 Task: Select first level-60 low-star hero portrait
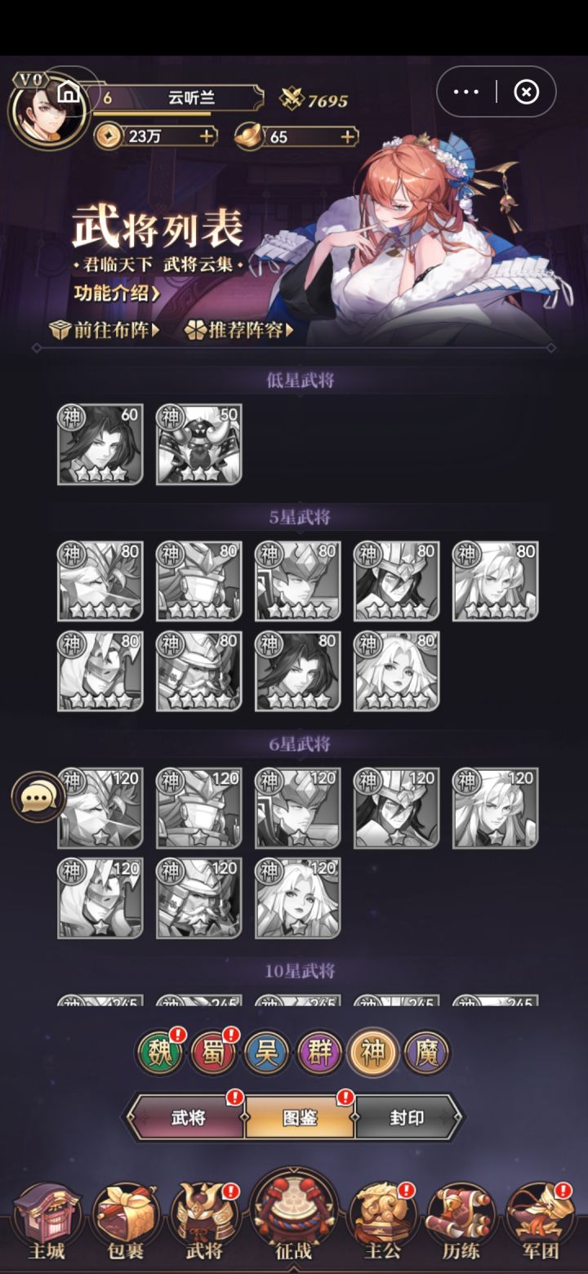click(x=100, y=444)
